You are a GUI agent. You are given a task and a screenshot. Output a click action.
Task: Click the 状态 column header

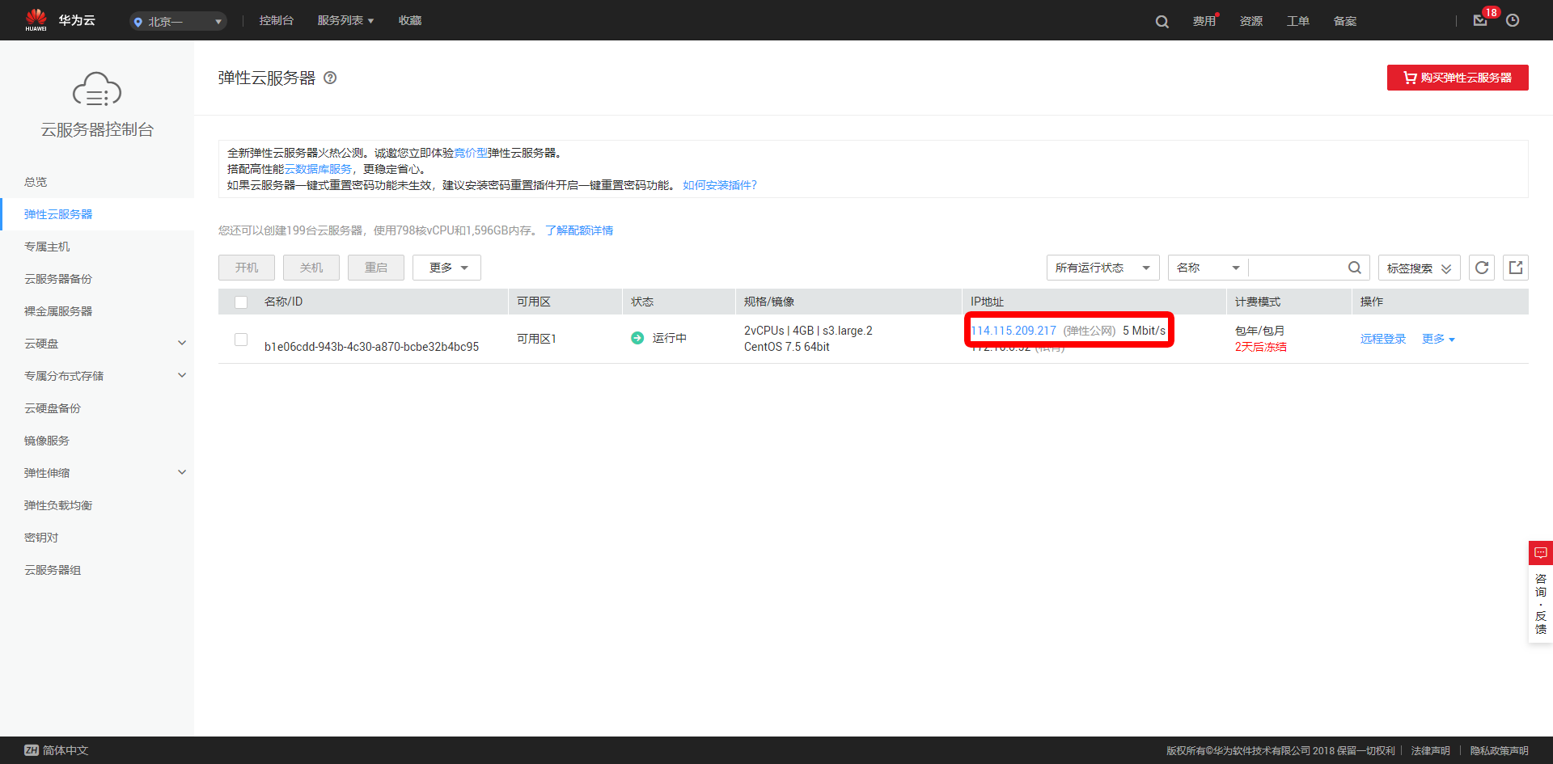(642, 302)
